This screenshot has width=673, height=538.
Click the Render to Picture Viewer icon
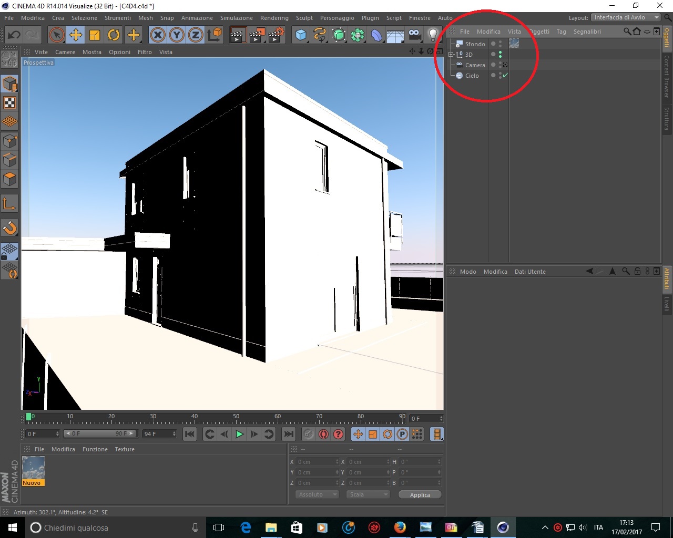point(257,35)
